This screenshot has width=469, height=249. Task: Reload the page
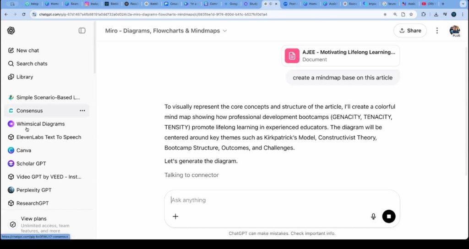(24, 14)
